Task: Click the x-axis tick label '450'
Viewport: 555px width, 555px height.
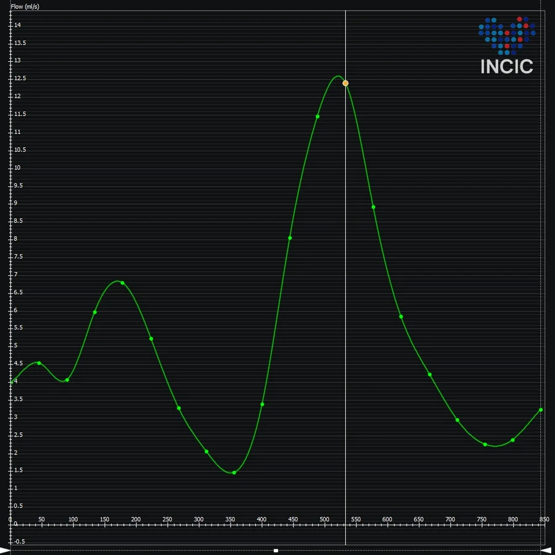Action: [x=293, y=519]
